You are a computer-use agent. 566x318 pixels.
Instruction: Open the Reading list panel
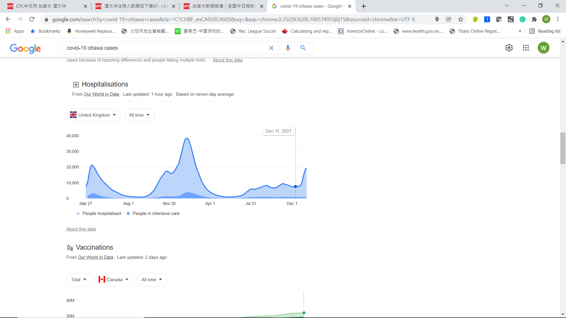point(545,31)
